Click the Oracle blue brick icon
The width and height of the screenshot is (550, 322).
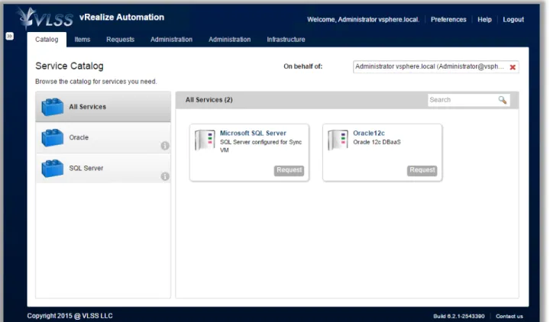pos(52,137)
